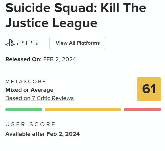Click the word "League" in the title
Image resolution: width=165 pixels, height=151 pixels.
coord(75,23)
